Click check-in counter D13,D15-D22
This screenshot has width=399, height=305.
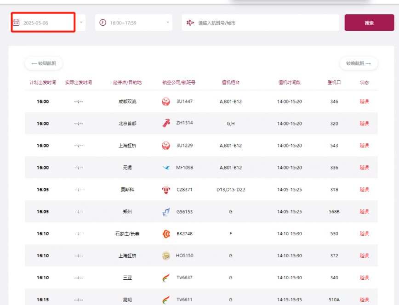tap(231, 190)
